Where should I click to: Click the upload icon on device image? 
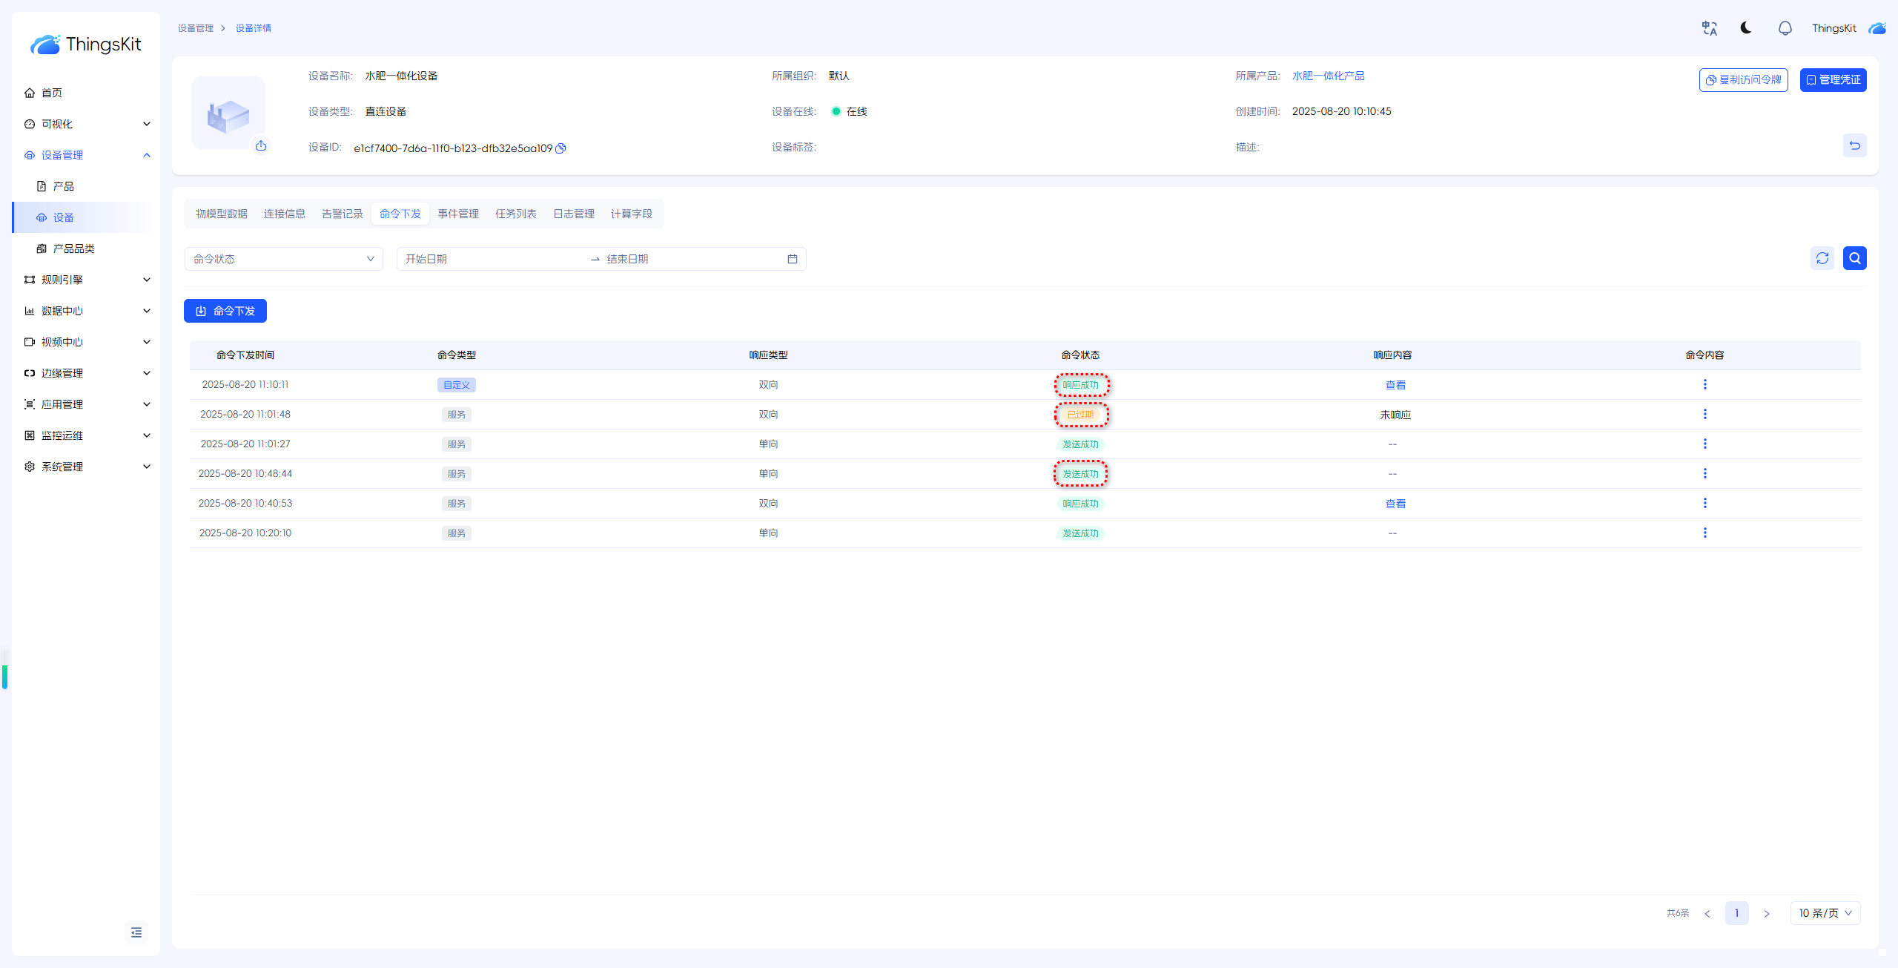click(x=261, y=146)
